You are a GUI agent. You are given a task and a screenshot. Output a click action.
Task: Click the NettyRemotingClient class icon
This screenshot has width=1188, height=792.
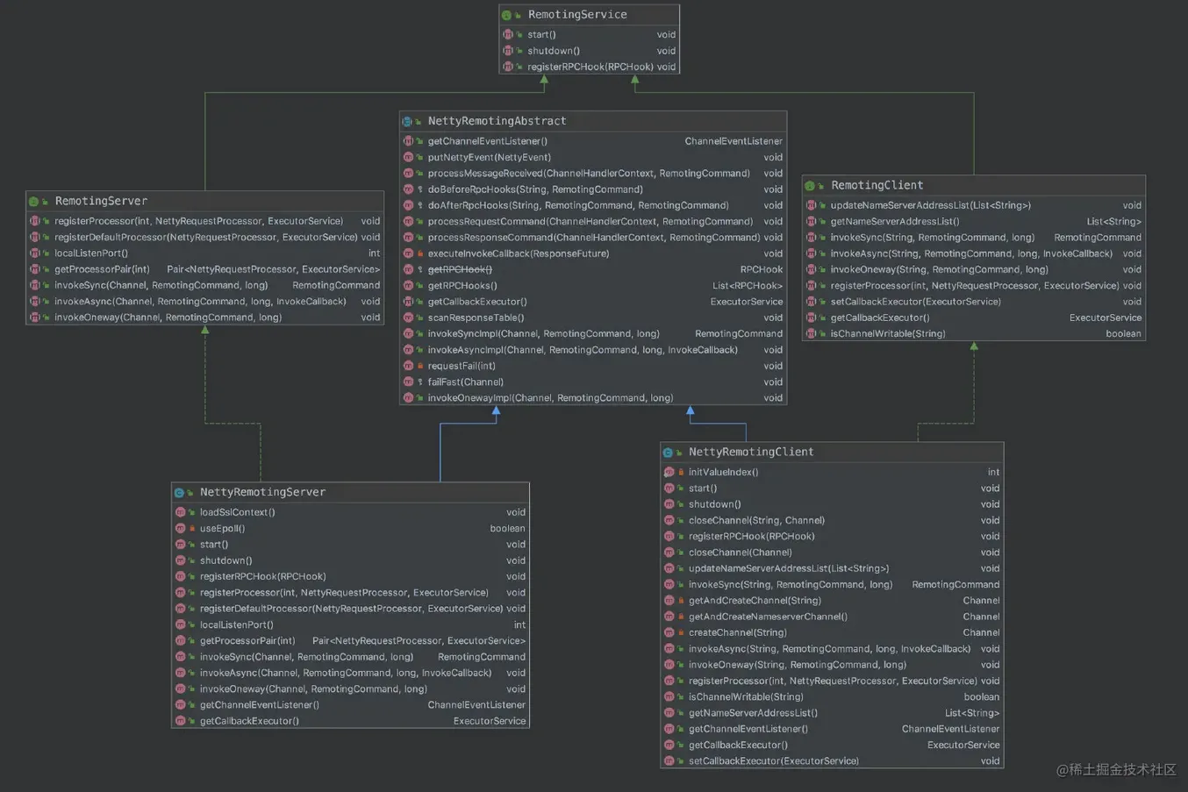coord(668,452)
